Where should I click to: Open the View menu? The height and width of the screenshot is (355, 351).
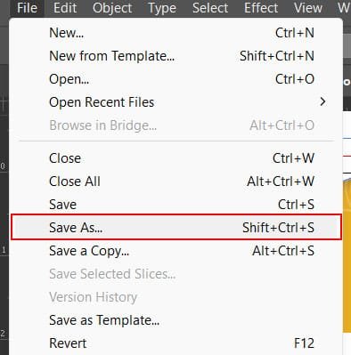(308, 8)
